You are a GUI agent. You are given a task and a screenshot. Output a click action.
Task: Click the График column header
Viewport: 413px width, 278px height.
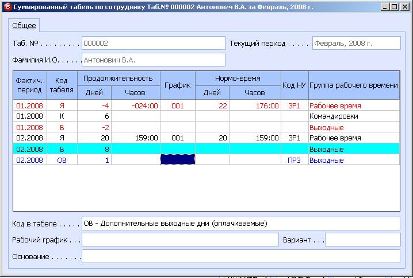coord(178,85)
